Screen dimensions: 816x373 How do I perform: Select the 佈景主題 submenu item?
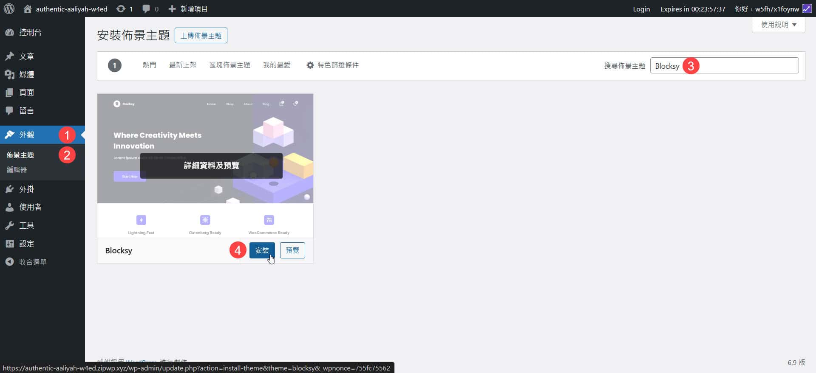20,155
